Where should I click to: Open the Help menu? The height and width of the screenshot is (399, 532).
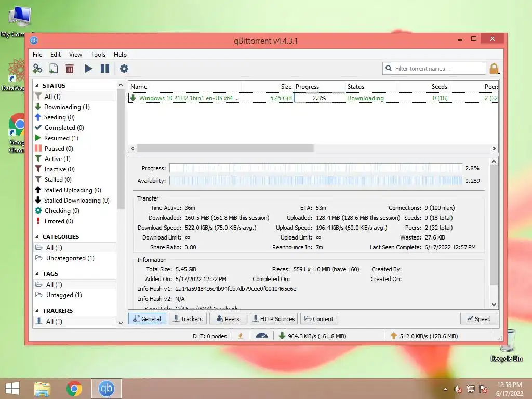[120, 54]
